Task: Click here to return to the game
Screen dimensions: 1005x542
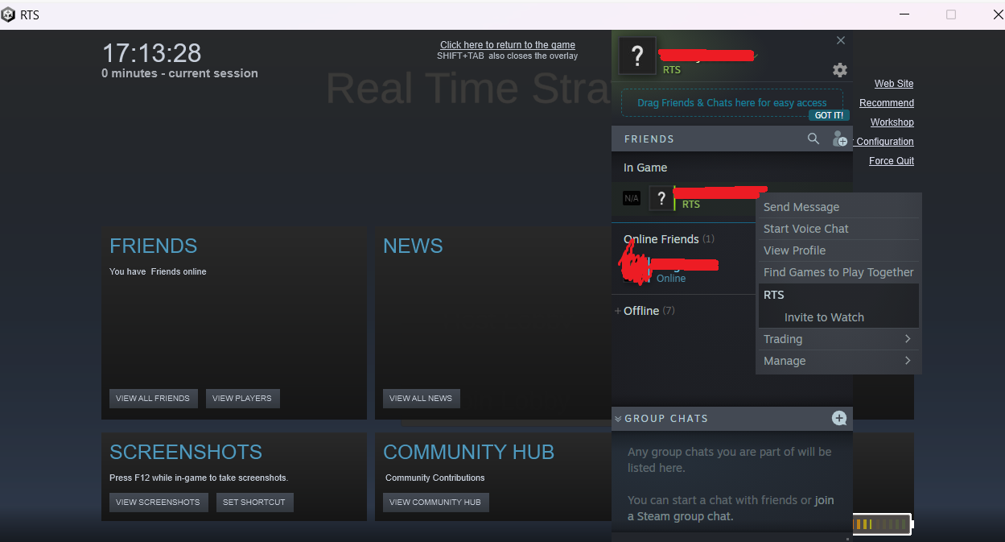Action: [x=508, y=45]
